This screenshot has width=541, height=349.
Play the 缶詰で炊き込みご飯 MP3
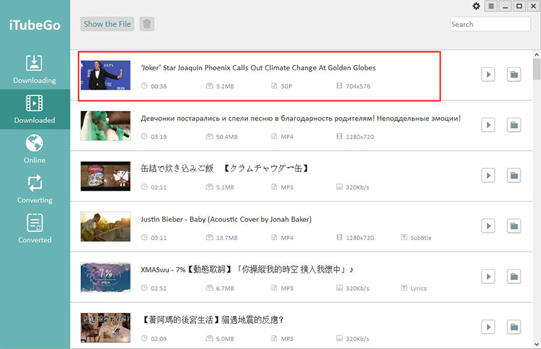(488, 175)
